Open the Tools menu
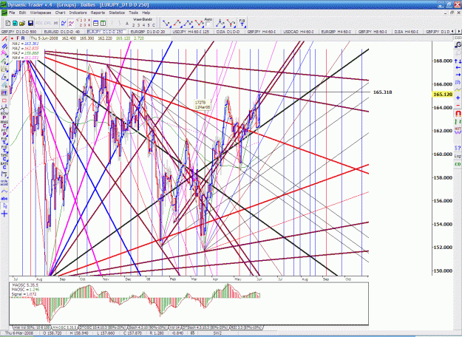The image size is (462, 337). 133,13
